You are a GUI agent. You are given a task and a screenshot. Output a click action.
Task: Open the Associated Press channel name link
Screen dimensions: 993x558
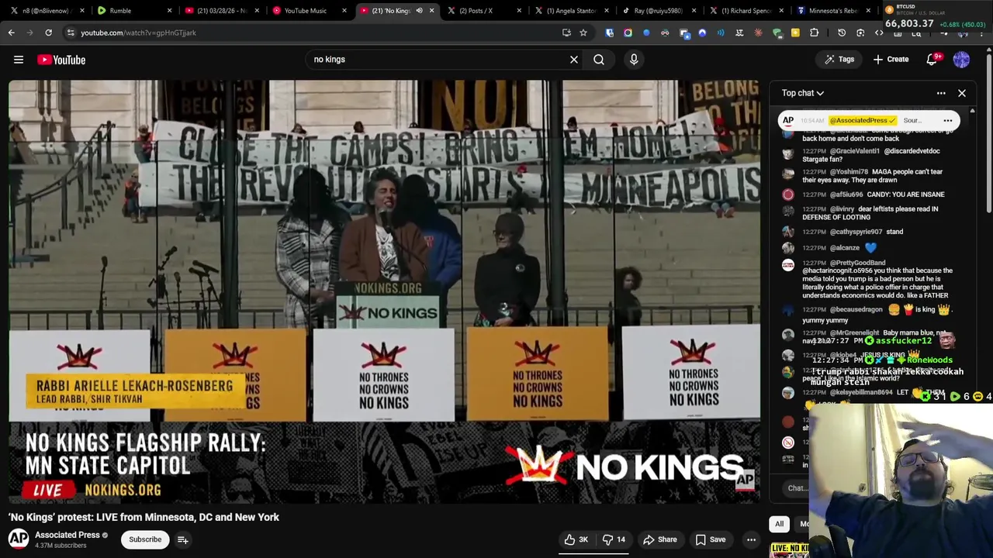pos(67,535)
